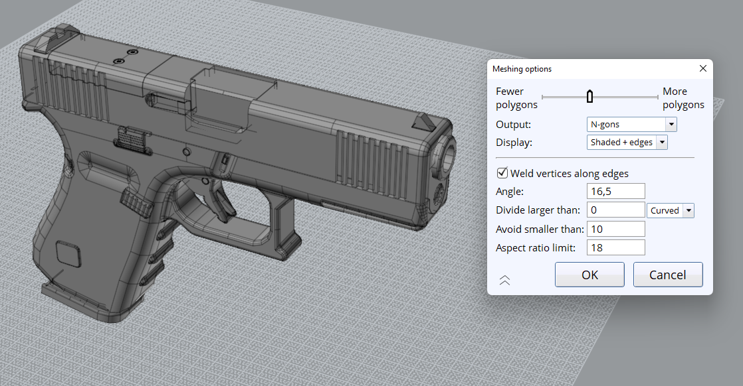743x386 pixels.
Task: Close the Meshing options dialog
Action: click(702, 69)
